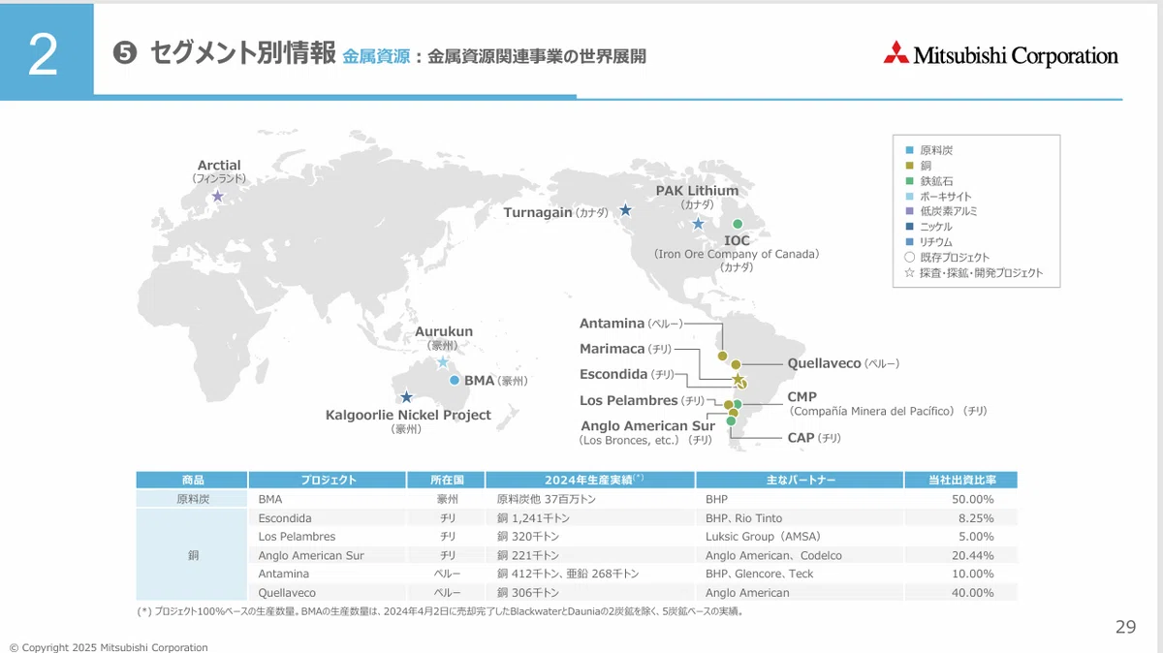This screenshot has height=653, width=1163.
Task: Click the リチウム blue legend swatch
Action: click(x=908, y=242)
